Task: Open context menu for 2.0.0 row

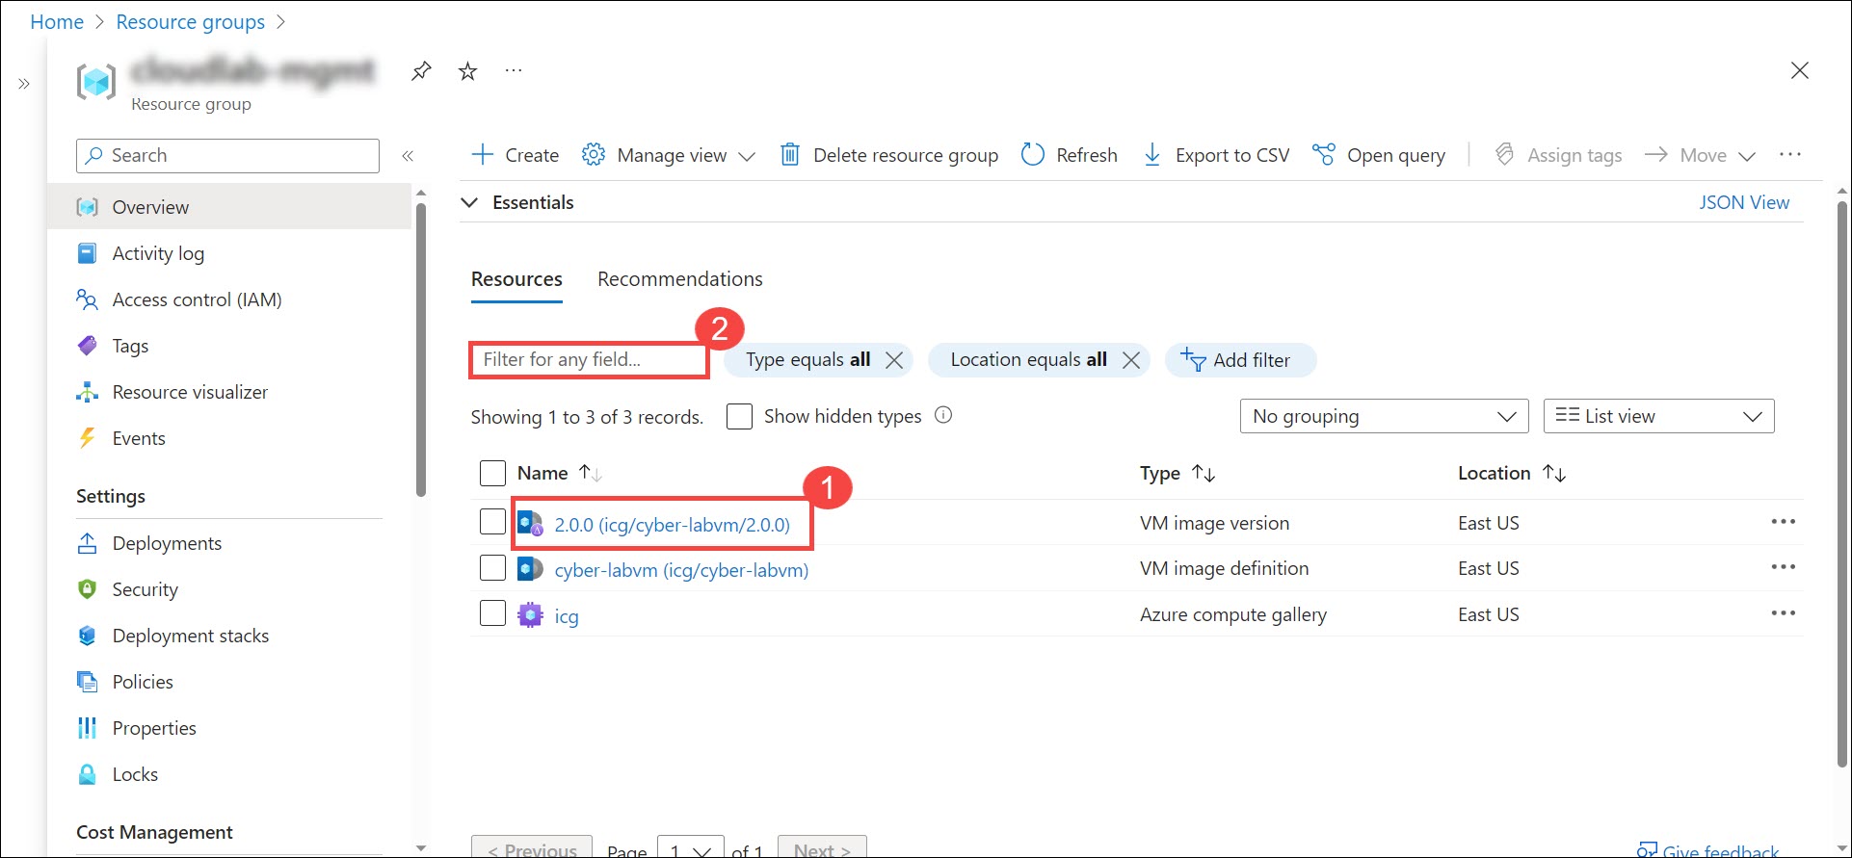Action: click(x=1783, y=522)
